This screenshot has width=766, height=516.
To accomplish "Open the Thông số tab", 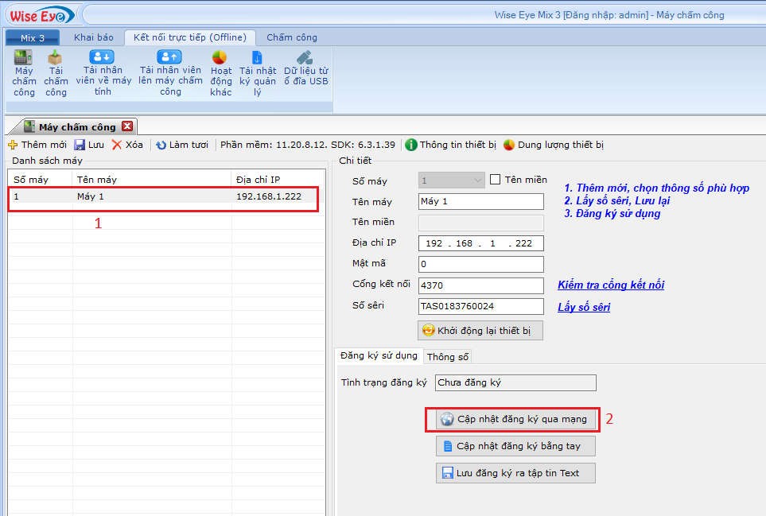I will pyautogui.click(x=448, y=357).
